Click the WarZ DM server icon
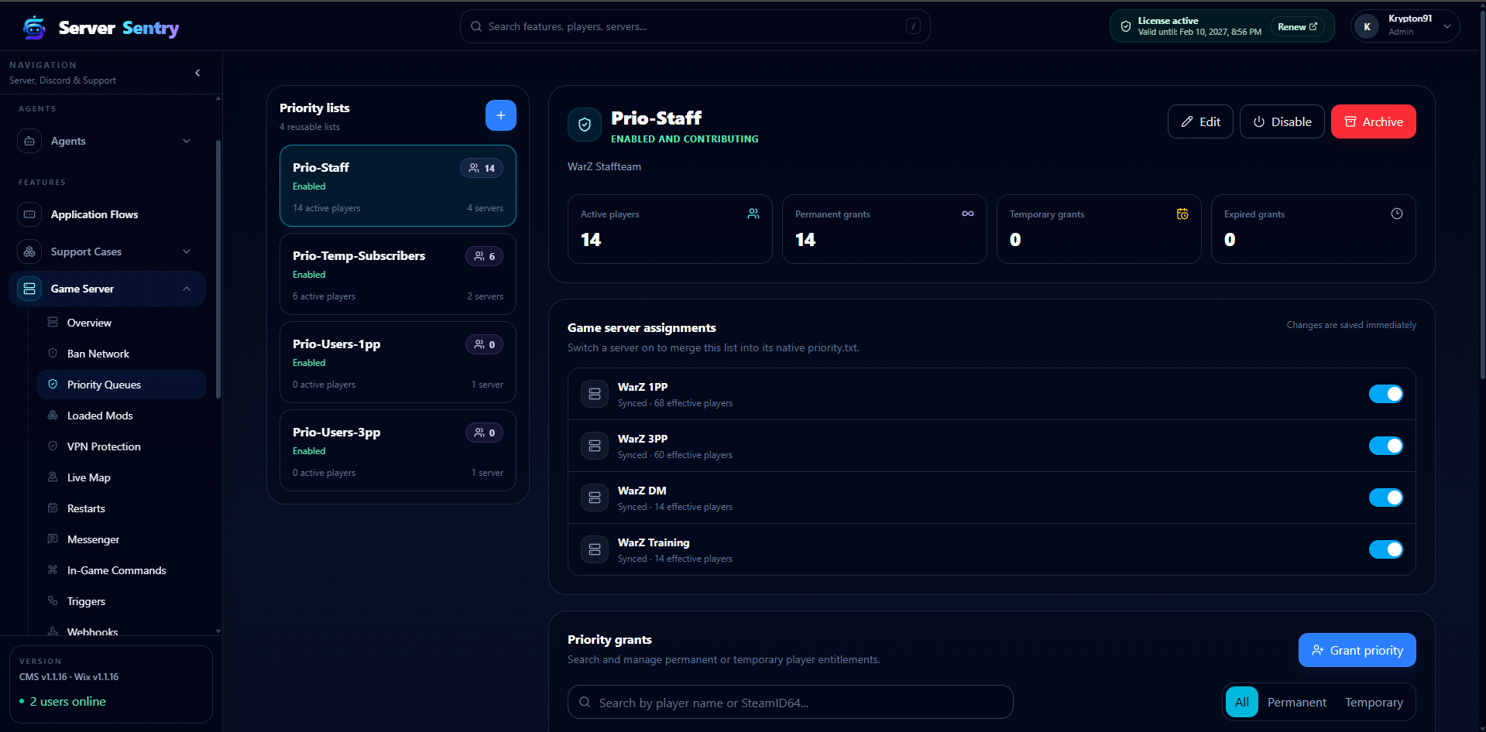Viewport: 1486px width, 732px height. (x=595, y=498)
